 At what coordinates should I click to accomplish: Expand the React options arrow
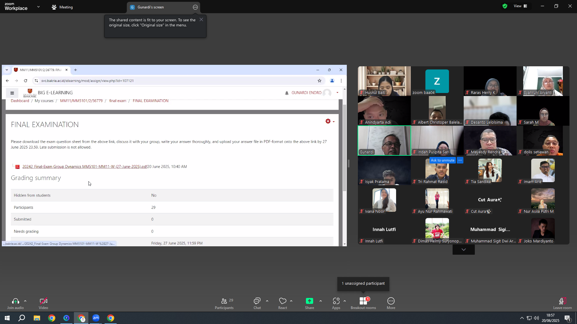[291, 301]
